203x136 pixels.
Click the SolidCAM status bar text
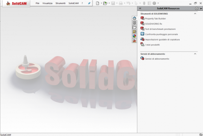[6, 135]
